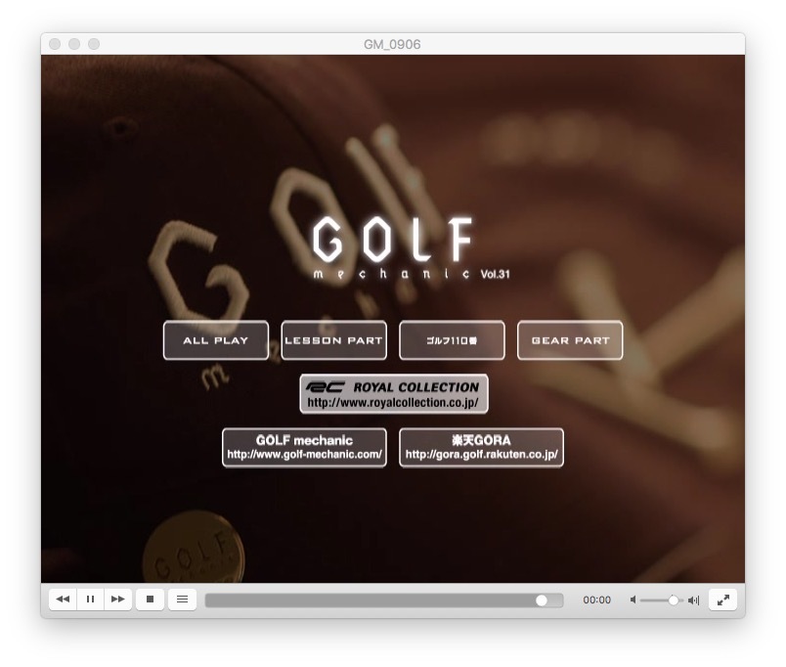The height and width of the screenshot is (667, 786).
Task: Pause the video playback
Action: click(x=90, y=600)
